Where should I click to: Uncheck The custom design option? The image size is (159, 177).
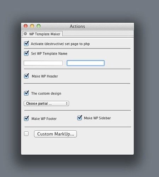click(x=26, y=93)
